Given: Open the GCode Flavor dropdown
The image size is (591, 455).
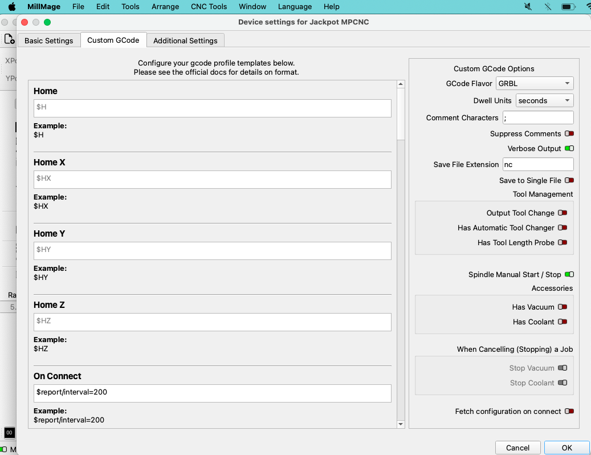Looking at the screenshot, I should 535,84.
